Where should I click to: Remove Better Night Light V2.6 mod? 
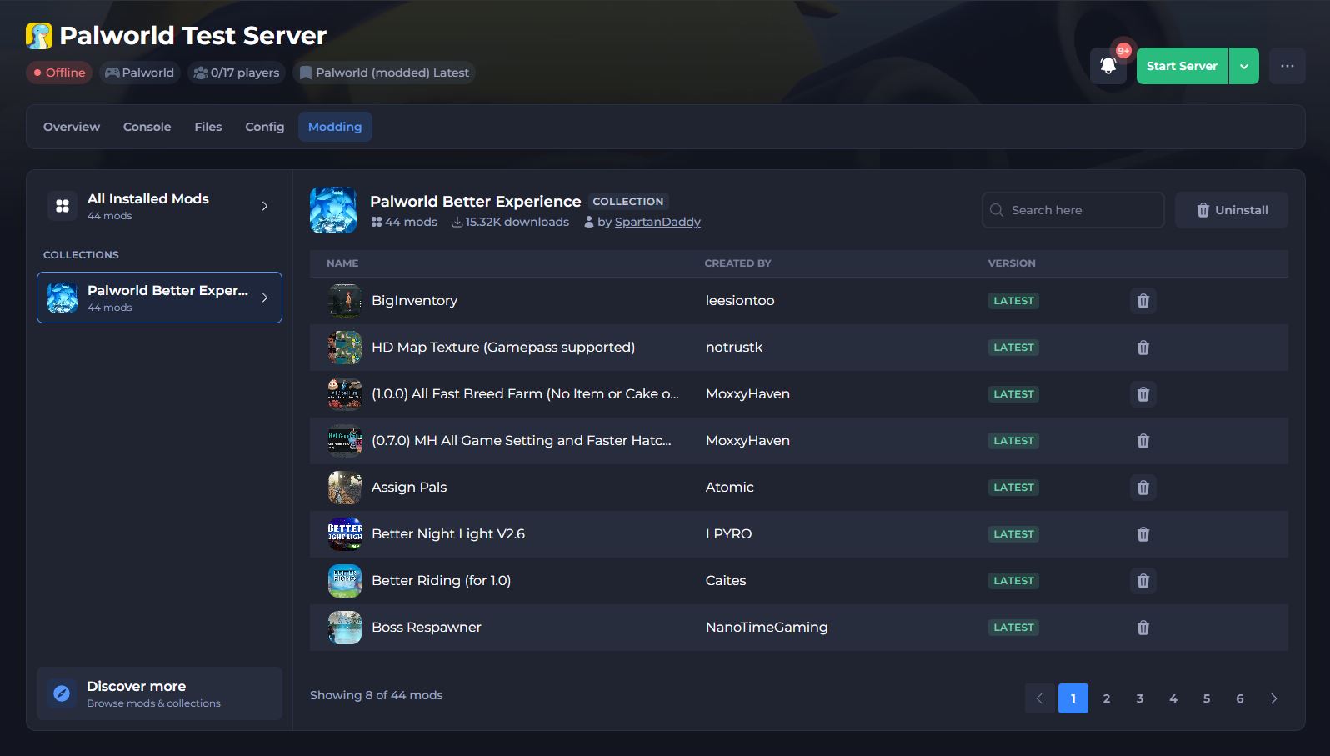coord(1143,534)
